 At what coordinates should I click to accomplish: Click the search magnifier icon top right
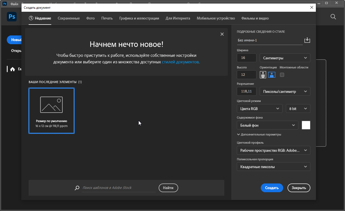pos(333,17)
